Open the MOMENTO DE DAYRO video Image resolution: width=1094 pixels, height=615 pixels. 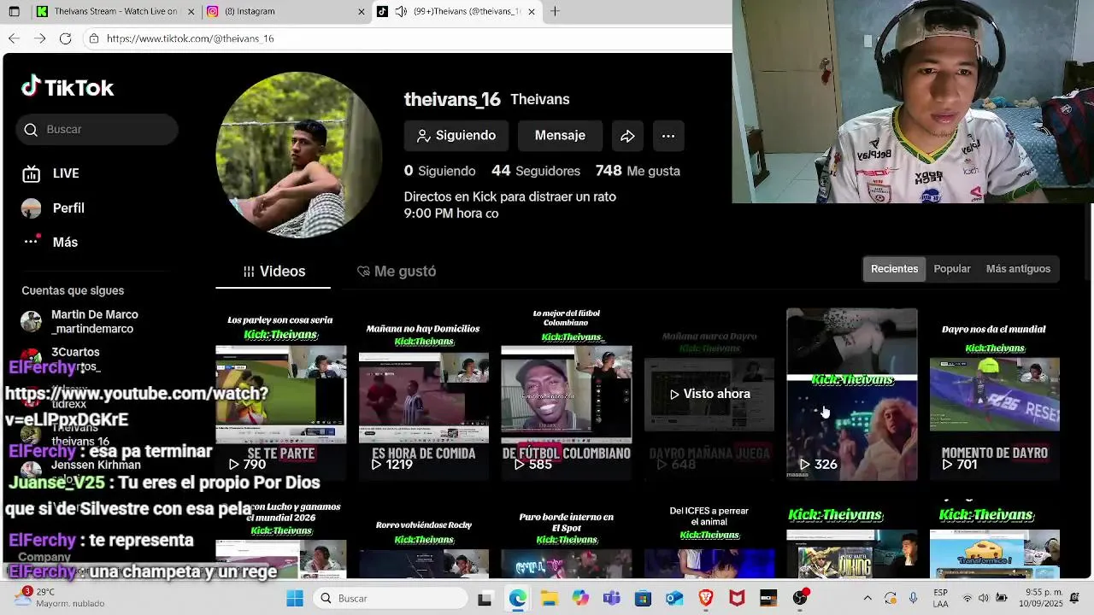[995, 394]
